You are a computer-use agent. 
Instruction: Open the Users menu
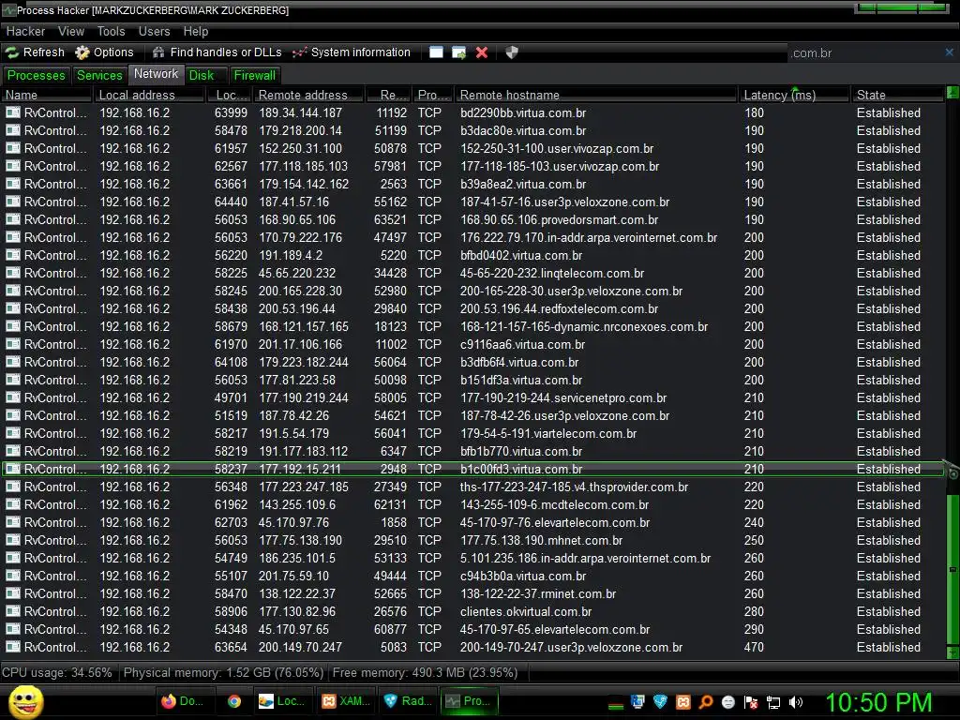pyautogui.click(x=155, y=31)
